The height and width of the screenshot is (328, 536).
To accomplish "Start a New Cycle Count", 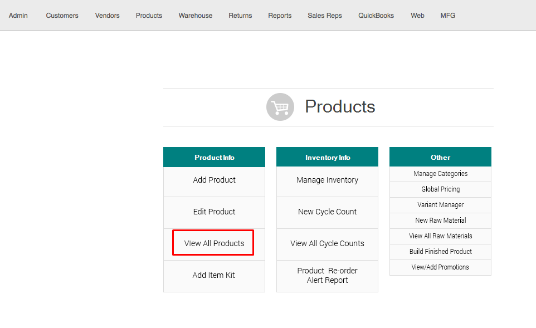I will tap(327, 212).
